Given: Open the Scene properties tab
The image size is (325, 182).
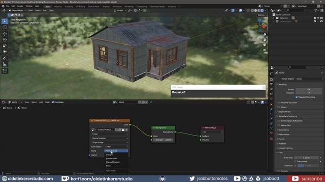Looking at the screenshot, I should point(271,94).
